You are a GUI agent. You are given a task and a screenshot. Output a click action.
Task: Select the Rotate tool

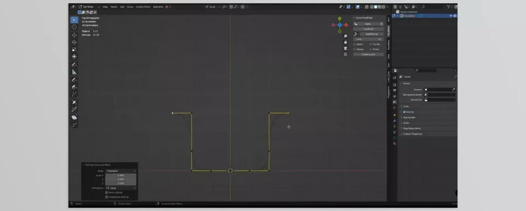pyautogui.click(x=74, y=42)
